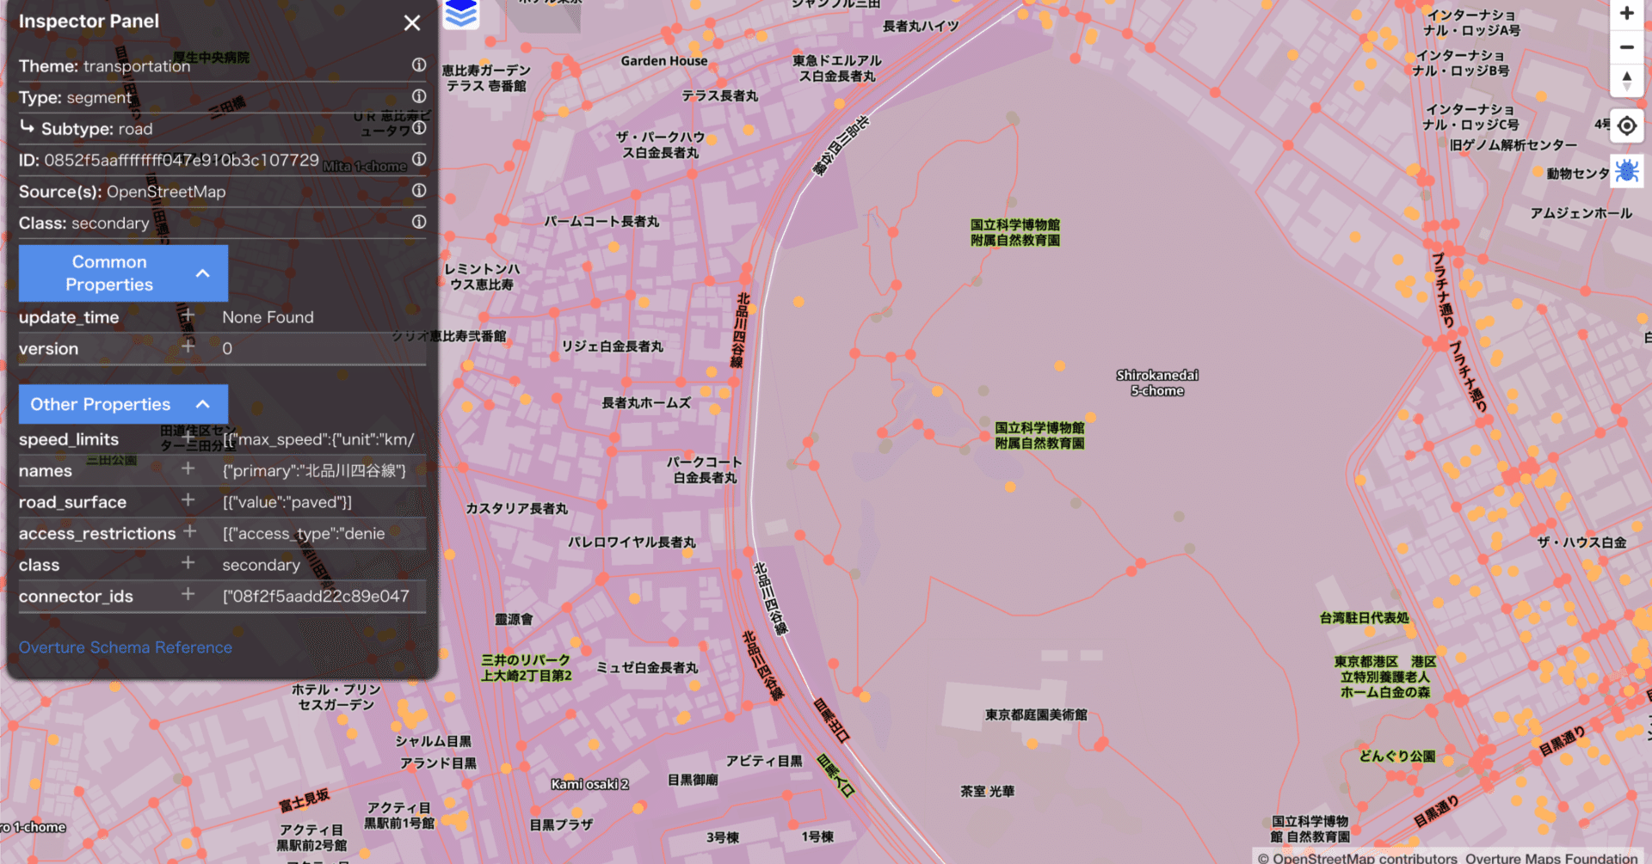This screenshot has height=864, width=1652.
Task: Open the blue layers panel icon
Action: pyautogui.click(x=461, y=15)
